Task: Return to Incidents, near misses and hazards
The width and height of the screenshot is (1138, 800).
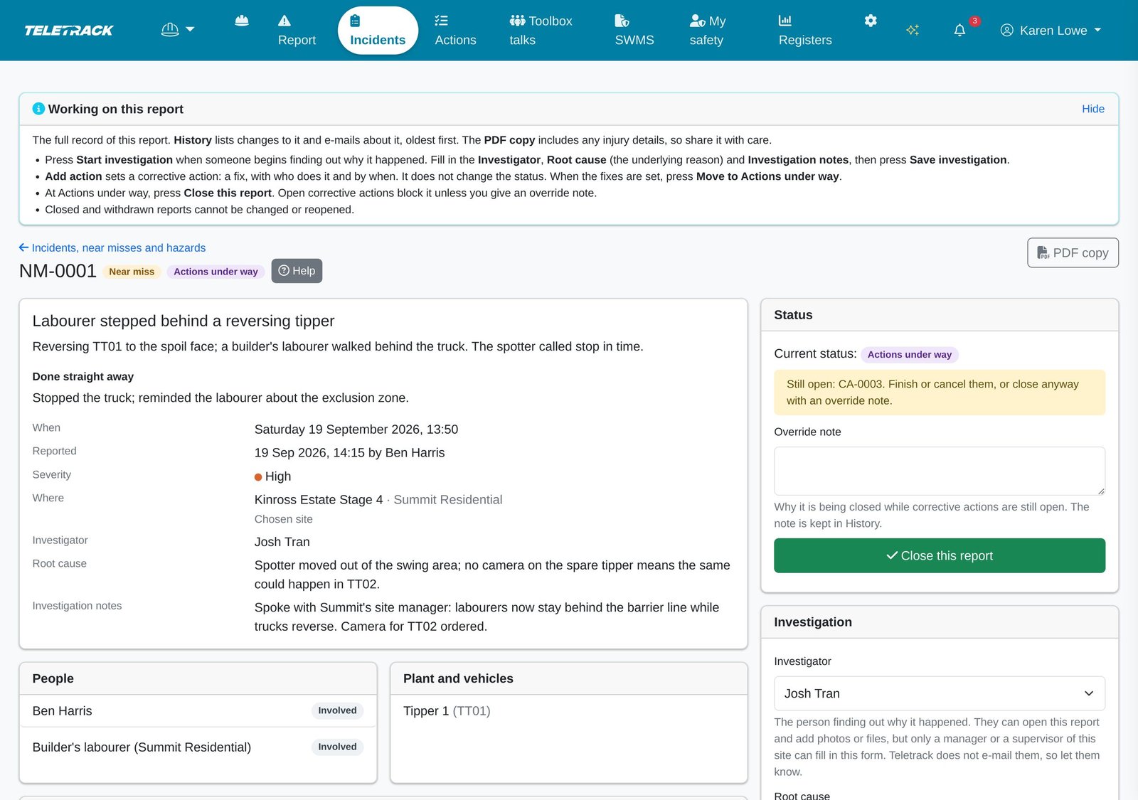Action: [x=112, y=247]
